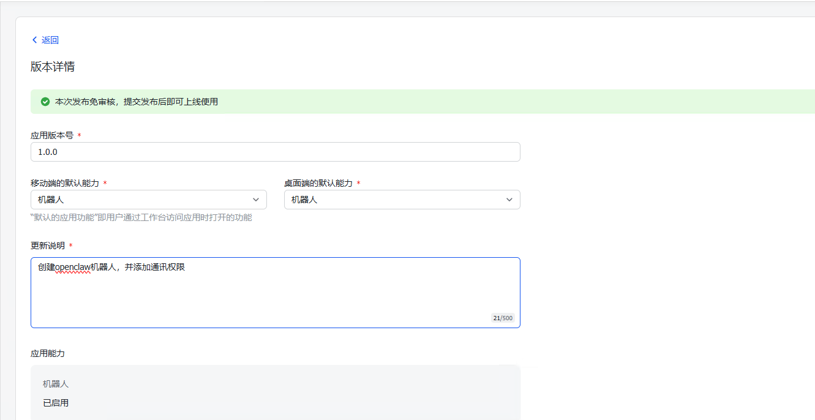Click the 免审核 notice banner text
Viewport: 815px width, 420px height.
(x=136, y=102)
